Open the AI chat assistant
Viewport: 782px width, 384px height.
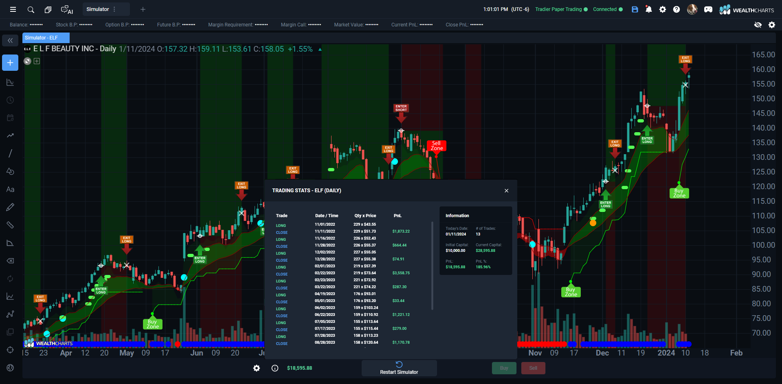[x=66, y=9]
